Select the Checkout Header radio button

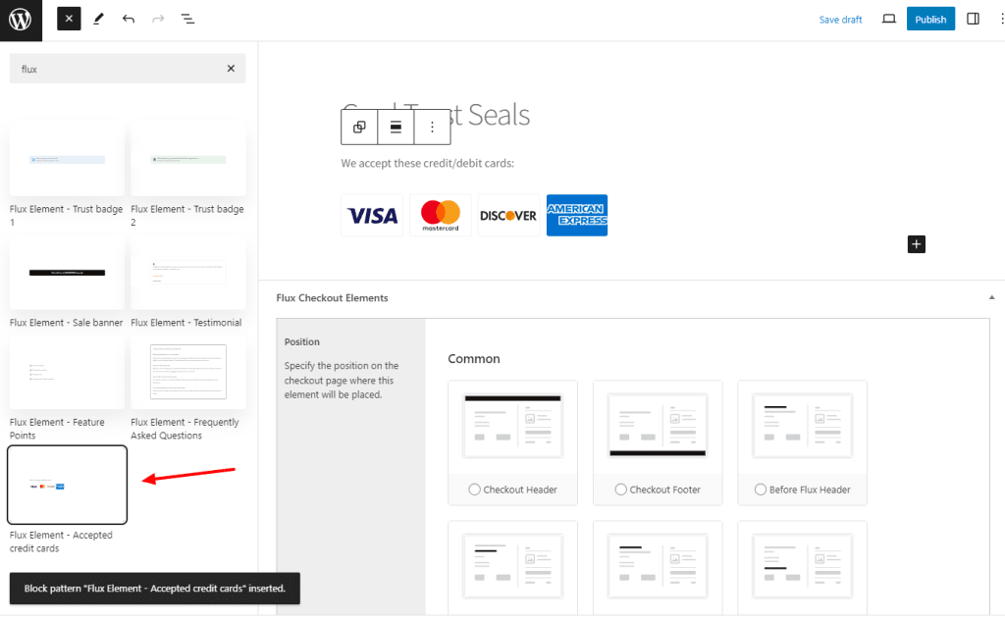click(474, 490)
